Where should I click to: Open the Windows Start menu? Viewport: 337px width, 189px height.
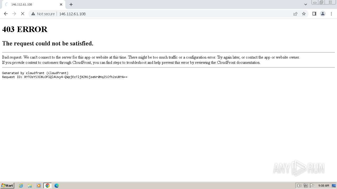coord(7,186)
